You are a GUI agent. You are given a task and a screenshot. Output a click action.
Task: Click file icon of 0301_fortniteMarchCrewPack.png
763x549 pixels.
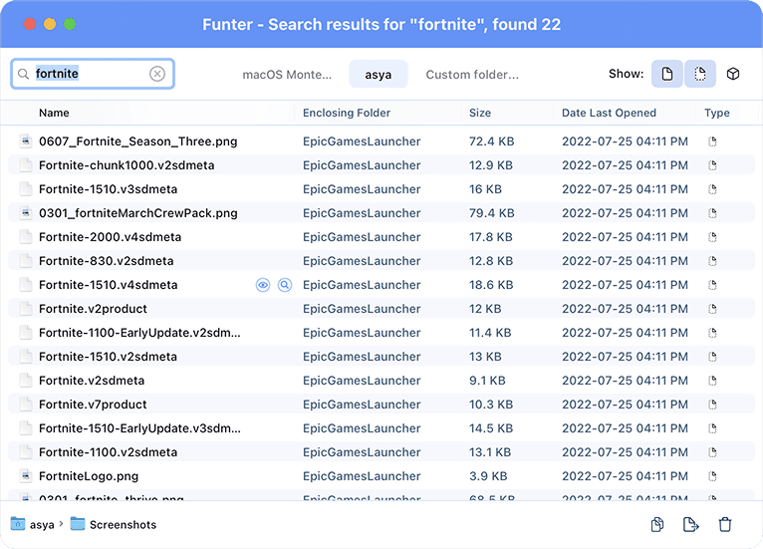tap(26, 213)
